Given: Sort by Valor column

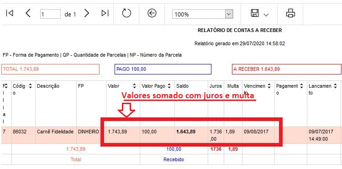Looking at the screenshot, I should tap(135, 86).
